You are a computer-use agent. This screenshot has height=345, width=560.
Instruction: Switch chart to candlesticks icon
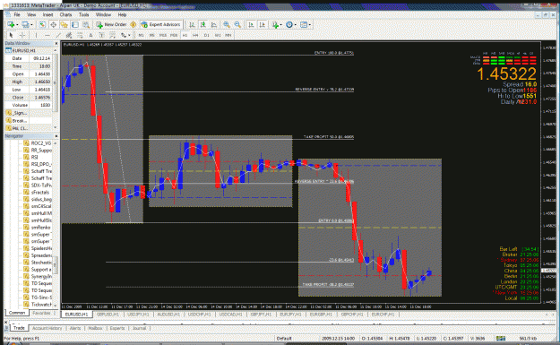[202, 25]
